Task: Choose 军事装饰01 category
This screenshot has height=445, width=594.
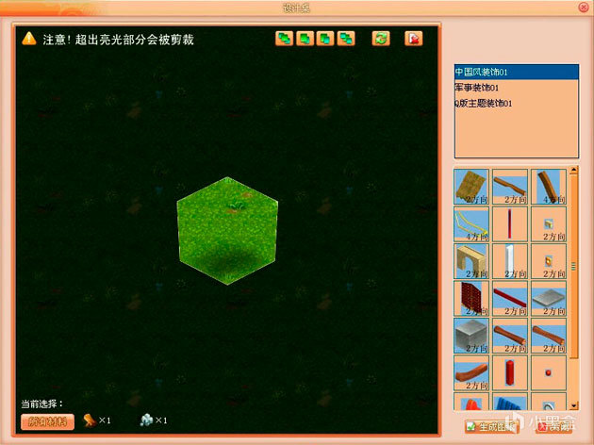Action: [517, 88]
